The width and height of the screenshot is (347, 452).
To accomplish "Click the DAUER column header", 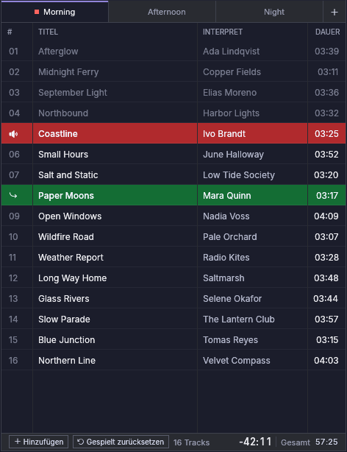I will coord(327,32).
